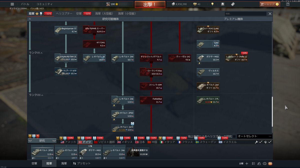Open the コミュニティ menu
This screenshot has width=300, height=168.
coord(44,4)
